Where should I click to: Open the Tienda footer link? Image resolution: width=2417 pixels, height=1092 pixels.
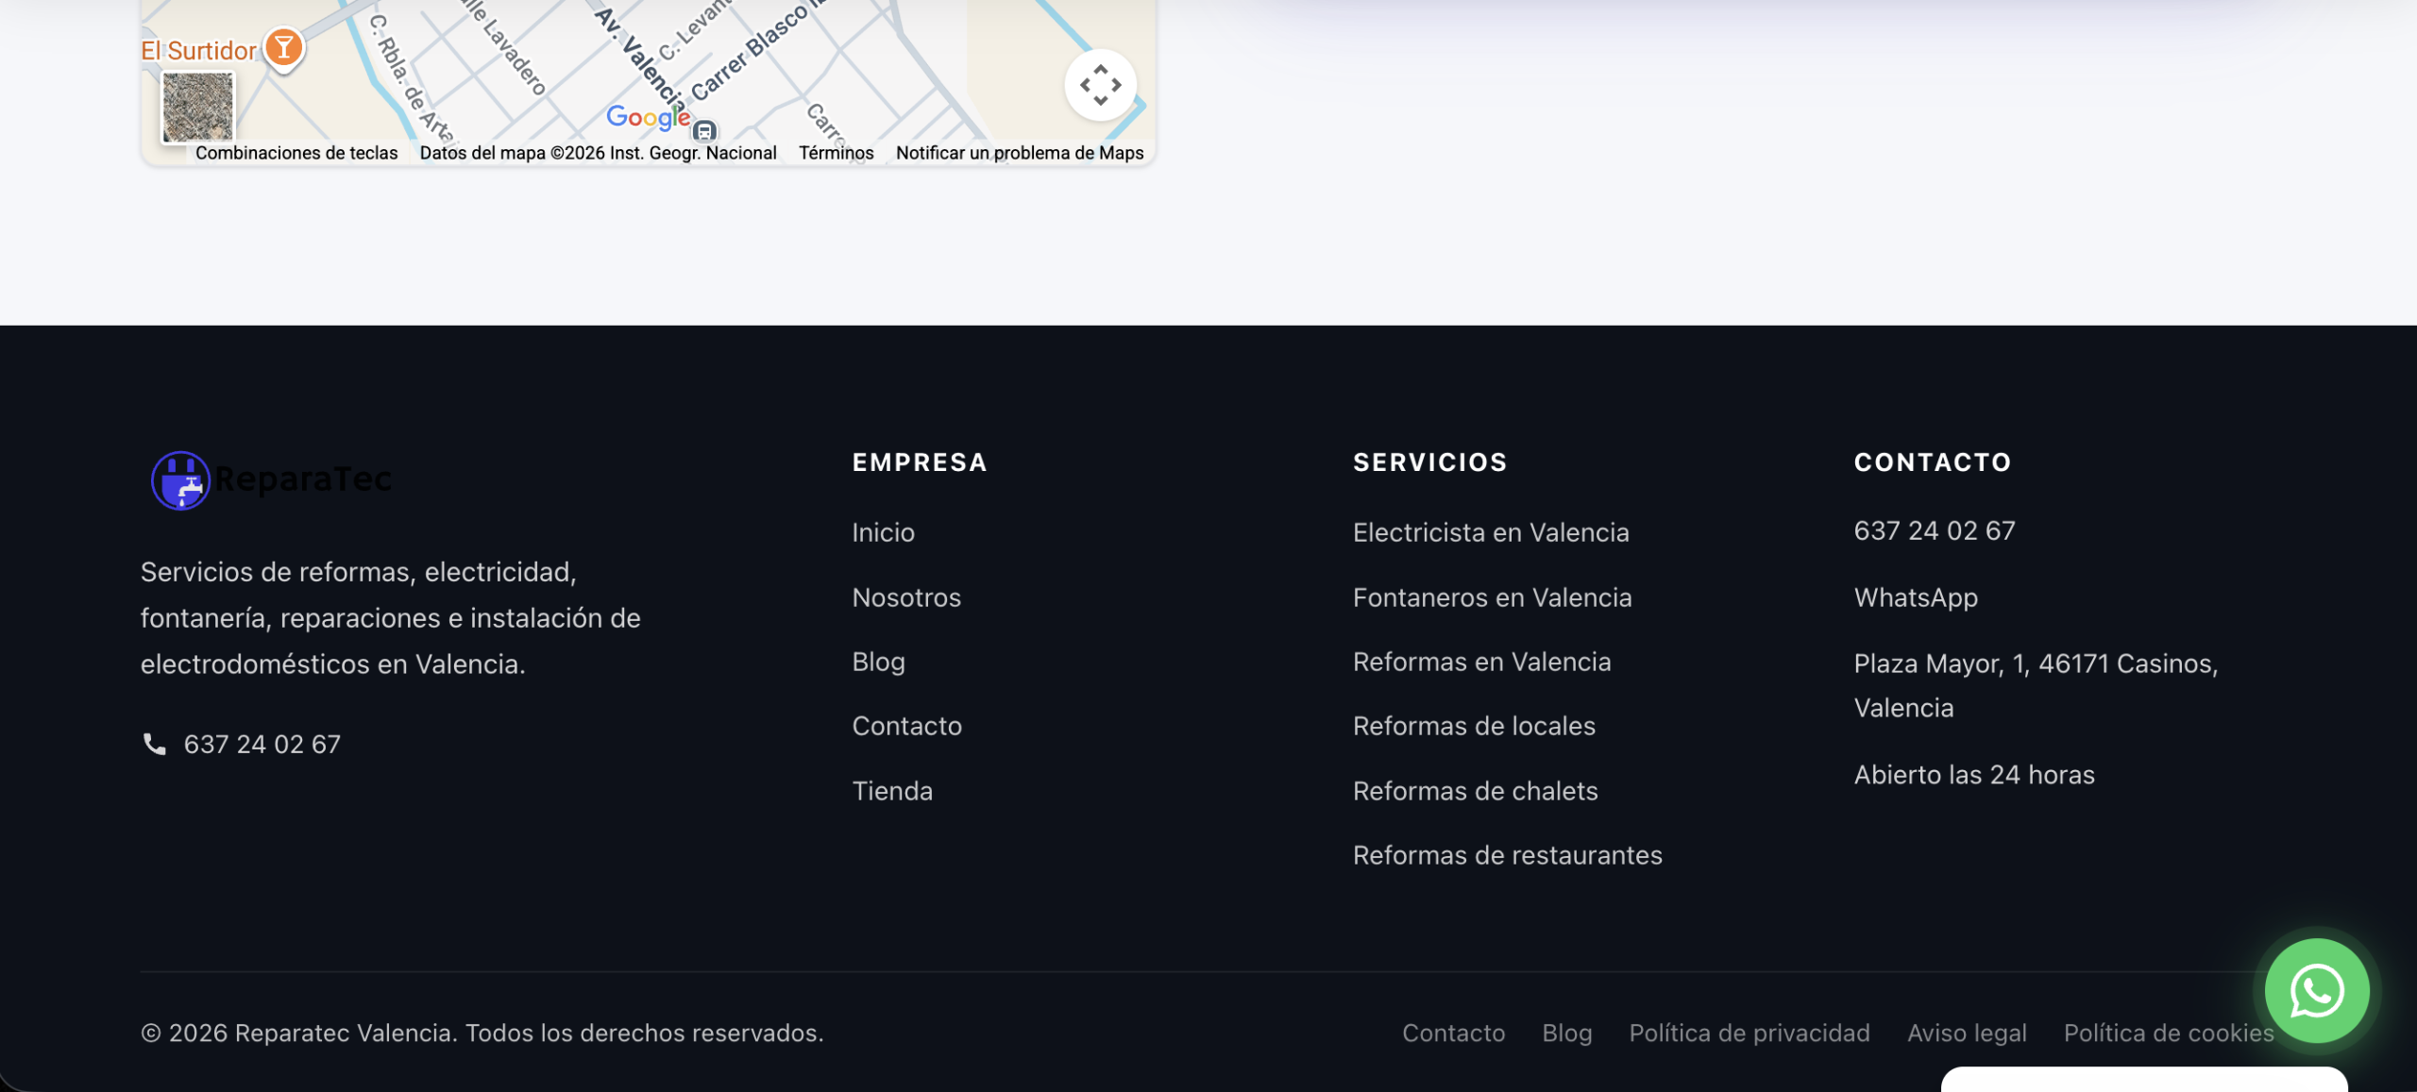892,791
